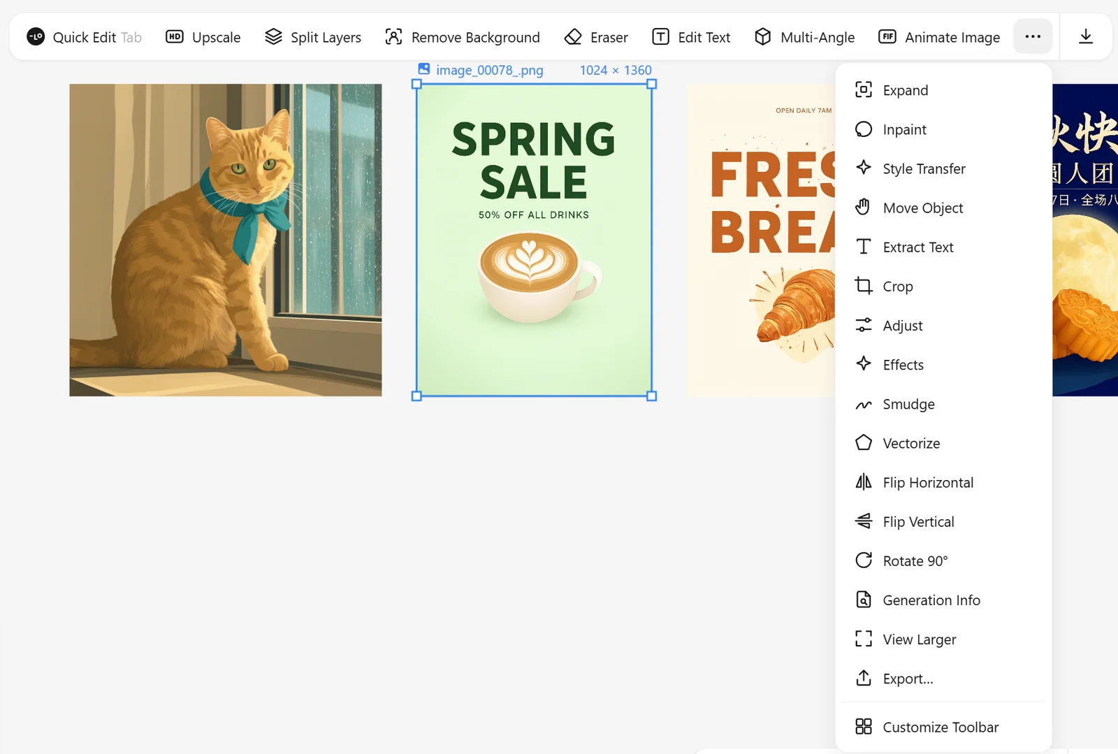Choose Style Transfer option
This screenshot has height=754, width=1118.
(943, 168)
